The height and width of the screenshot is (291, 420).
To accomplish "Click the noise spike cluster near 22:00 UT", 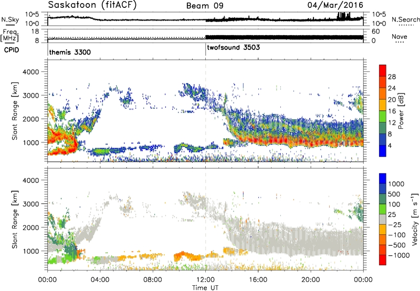I will click(x=344, y=16).
